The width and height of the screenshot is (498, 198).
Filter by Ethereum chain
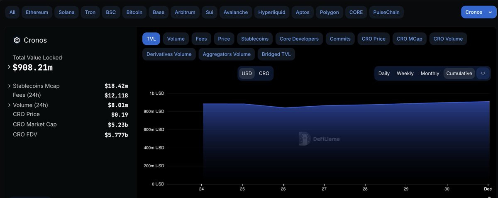click(37, 12)
